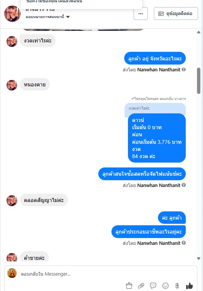Click the ดูข้อมูลติดต่อ contact info button
The height and width of the screenshot is (291, 203).
click(176, 14)
